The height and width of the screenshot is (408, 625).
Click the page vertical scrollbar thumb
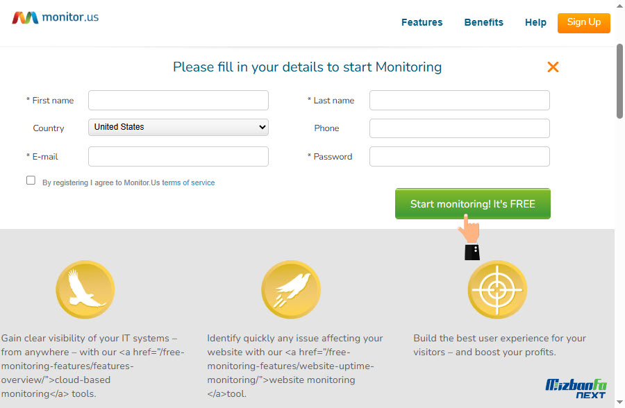[x=620, y=81]
